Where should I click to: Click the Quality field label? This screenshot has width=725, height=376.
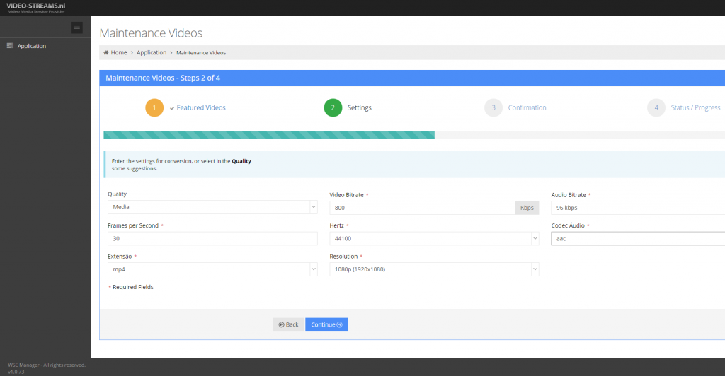(x=117, y=194)
